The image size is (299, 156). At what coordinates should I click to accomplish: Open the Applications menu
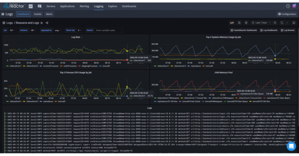pos(67,6)
